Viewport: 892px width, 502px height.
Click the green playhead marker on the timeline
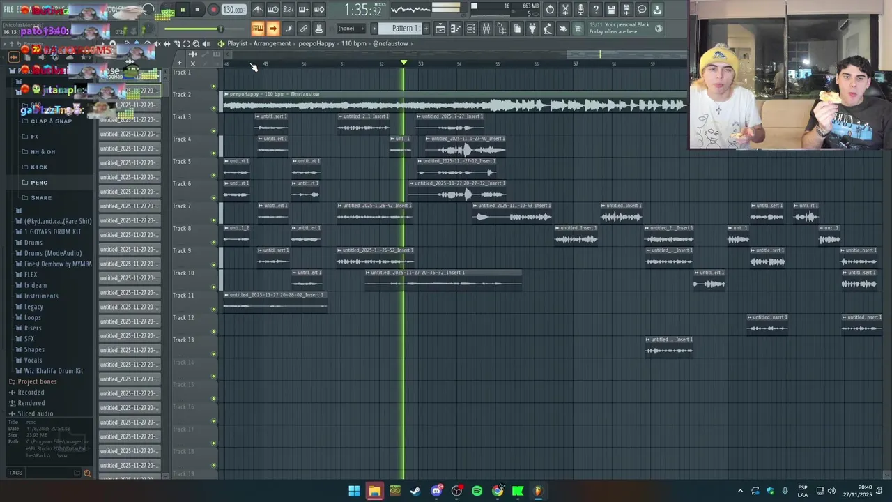click(x=403, y=63)
